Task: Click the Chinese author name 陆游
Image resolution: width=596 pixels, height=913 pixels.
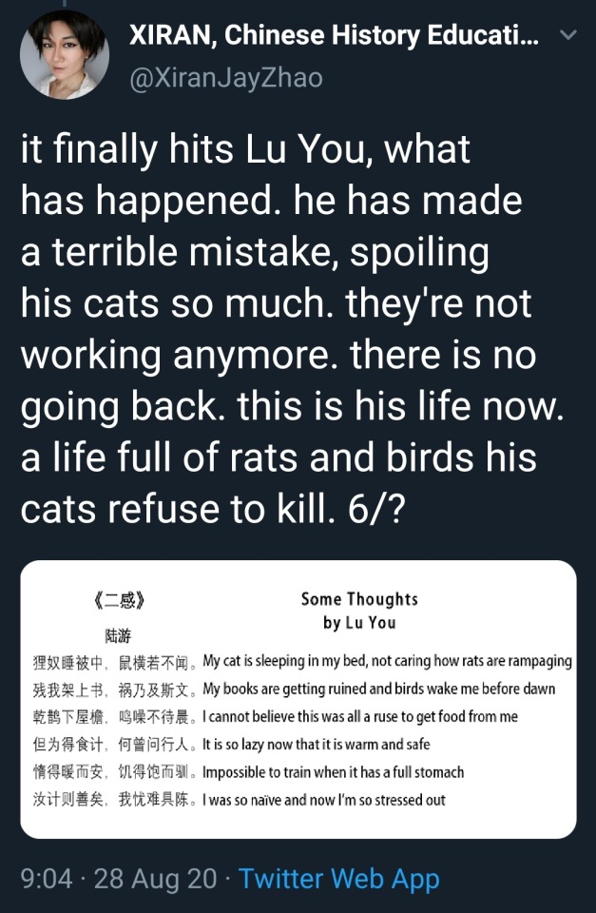Action: (x=118, y=634)
